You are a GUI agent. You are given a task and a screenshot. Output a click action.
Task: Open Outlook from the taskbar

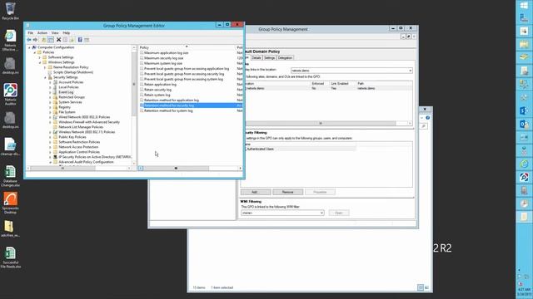[524, 124]
